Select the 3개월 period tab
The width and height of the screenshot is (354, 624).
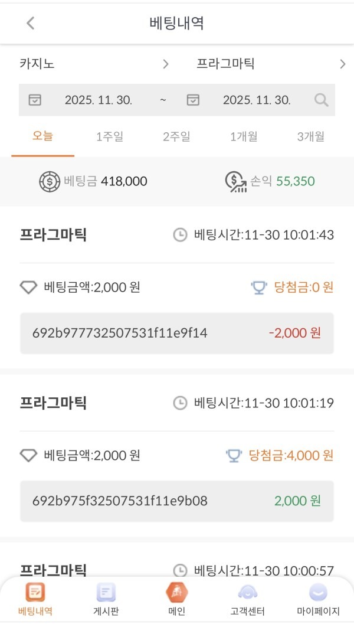[x=311, y=136]
